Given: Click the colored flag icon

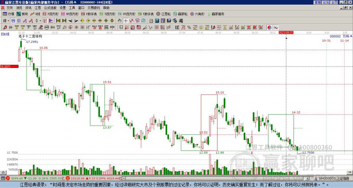Looking at the screenshot, I should coord(51,21).
